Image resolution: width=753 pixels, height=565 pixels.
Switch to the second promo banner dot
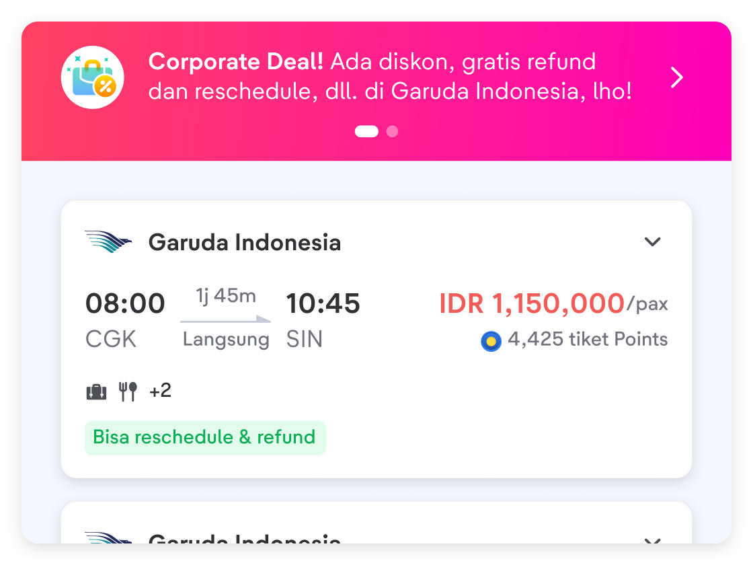click(x=392, y=131)
